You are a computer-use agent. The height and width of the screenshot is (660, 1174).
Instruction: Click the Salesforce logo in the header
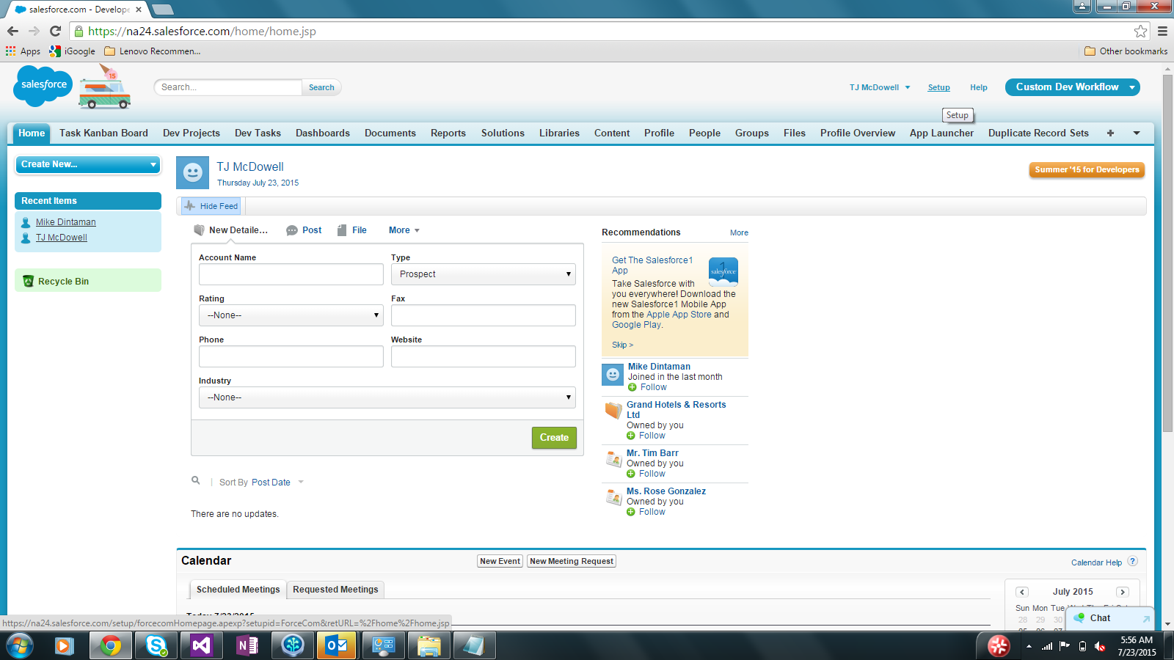click(x=42, y=86)
